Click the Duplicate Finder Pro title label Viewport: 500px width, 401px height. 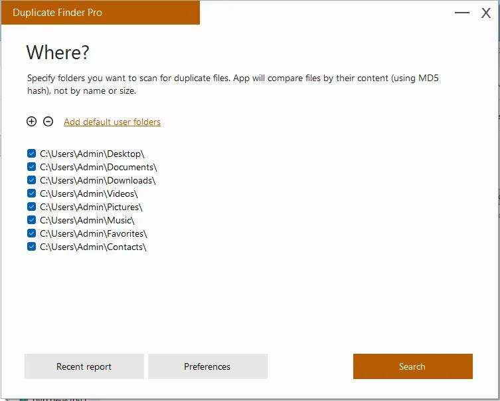tap(58, 13)
